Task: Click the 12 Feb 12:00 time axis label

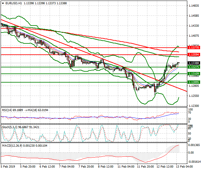Action: pyautogui.click(x=165, y=167)
